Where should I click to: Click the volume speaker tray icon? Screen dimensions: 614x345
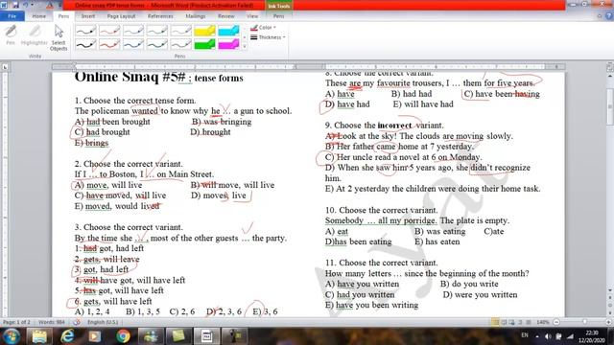click(x=548, y=336)
